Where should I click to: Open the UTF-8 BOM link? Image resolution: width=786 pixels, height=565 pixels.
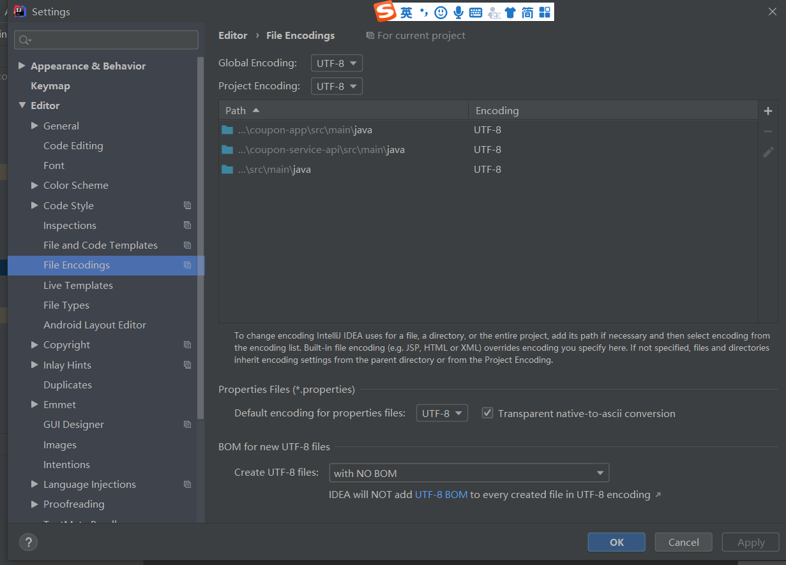pyautogui.click(x=441, y=494)
